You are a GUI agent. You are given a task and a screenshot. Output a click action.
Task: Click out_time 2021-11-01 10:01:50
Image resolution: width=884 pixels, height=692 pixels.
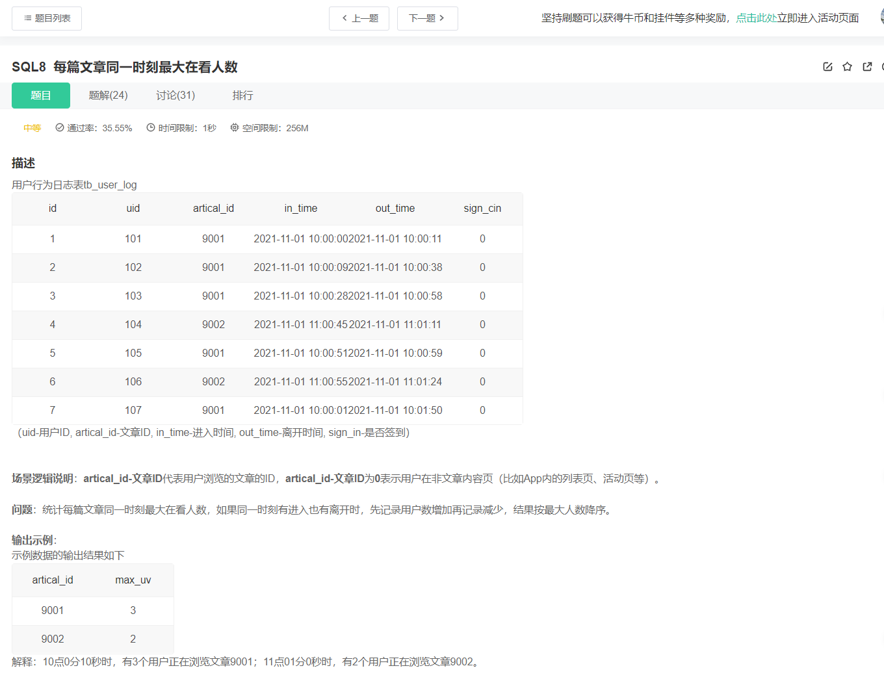(x=395, y=411)
